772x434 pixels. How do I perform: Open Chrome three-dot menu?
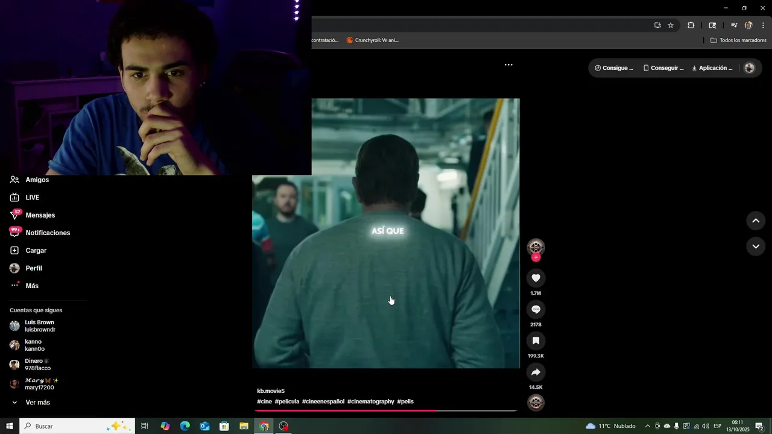[x=763, y=25]
